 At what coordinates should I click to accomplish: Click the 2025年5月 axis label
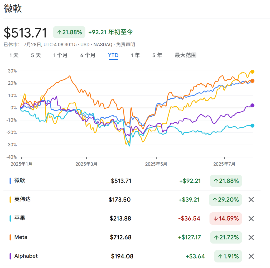click(156, 164)
